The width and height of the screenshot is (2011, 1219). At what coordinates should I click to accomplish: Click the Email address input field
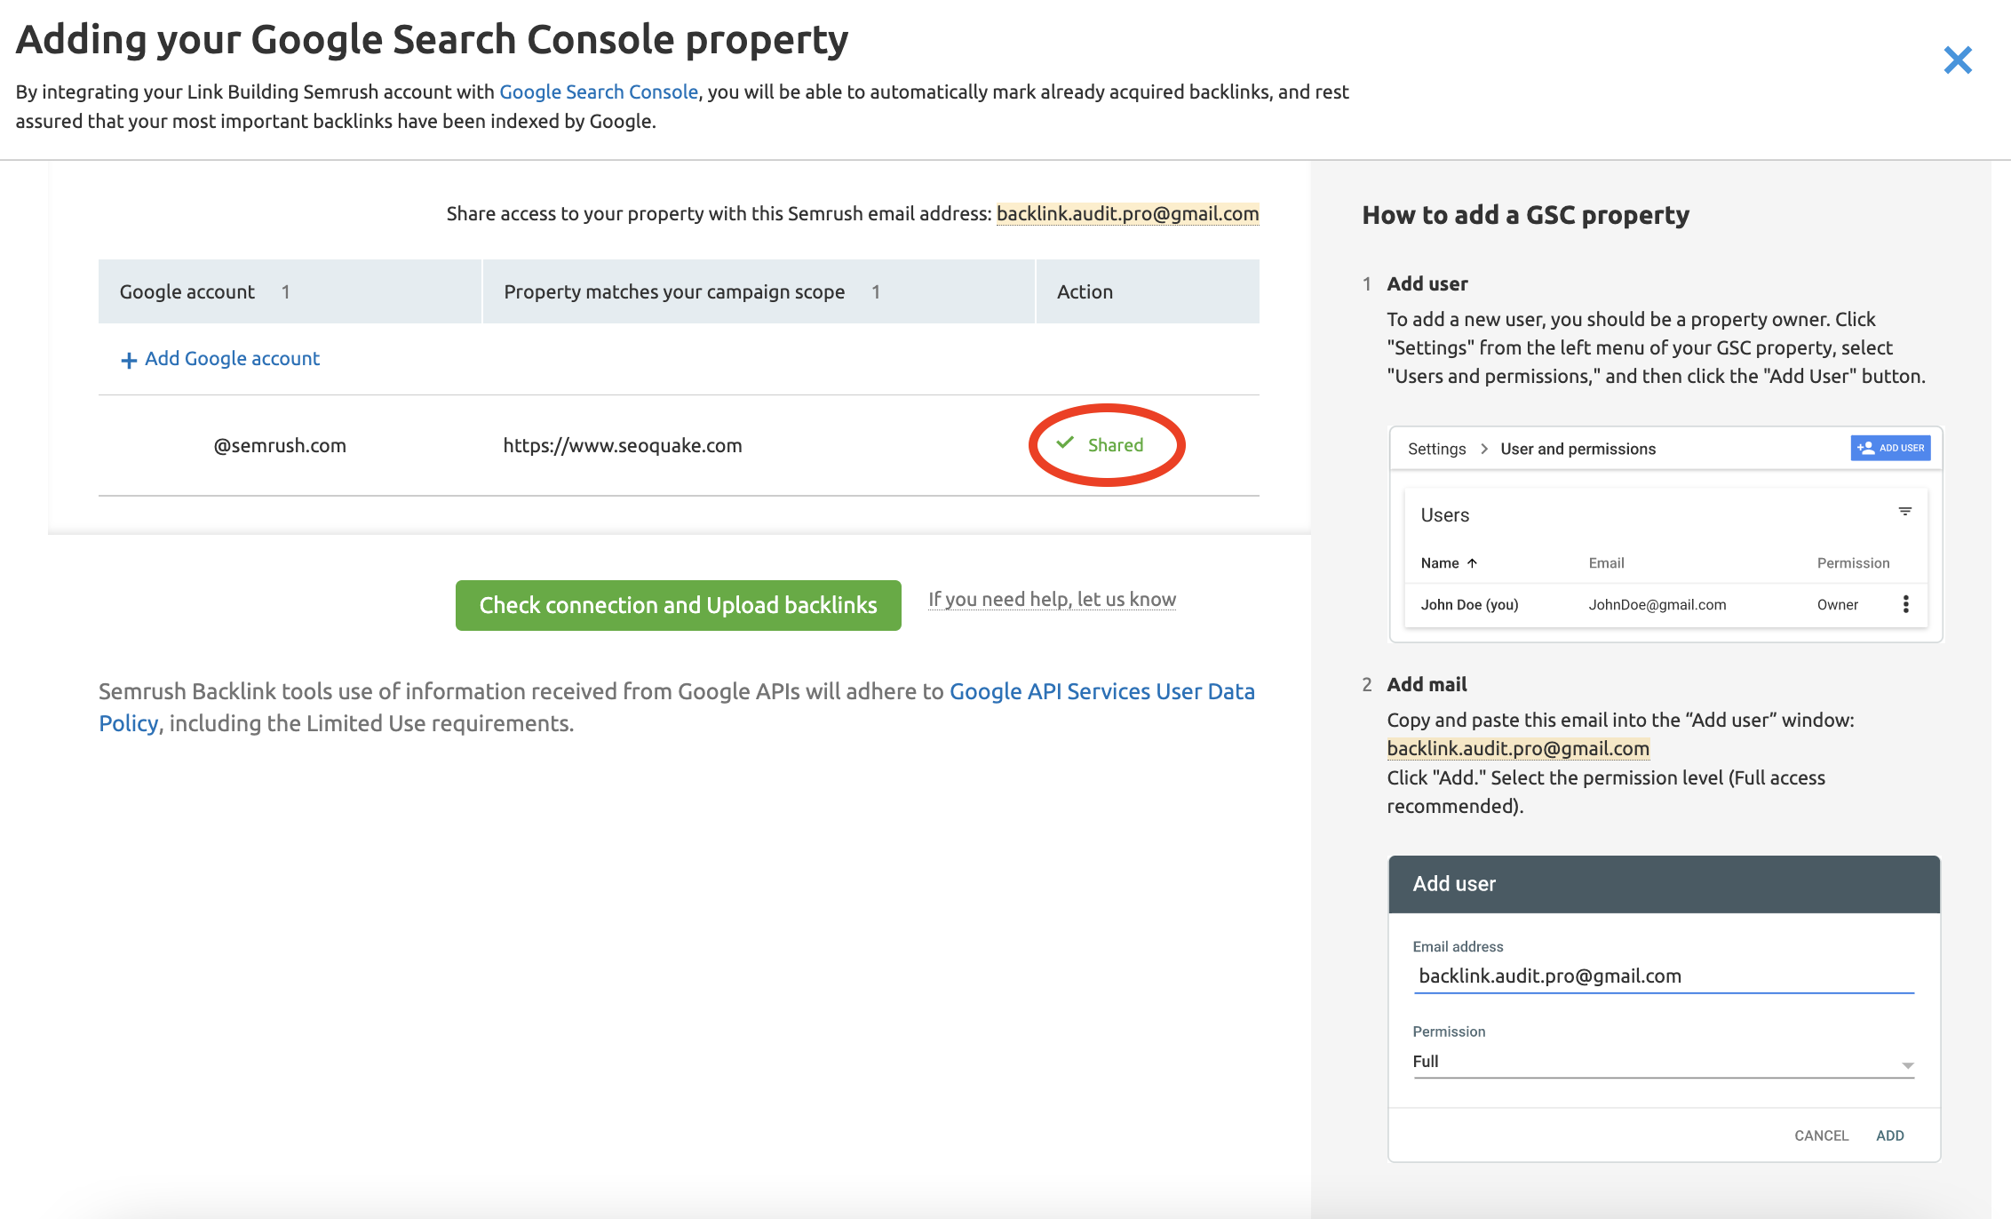1663,975
